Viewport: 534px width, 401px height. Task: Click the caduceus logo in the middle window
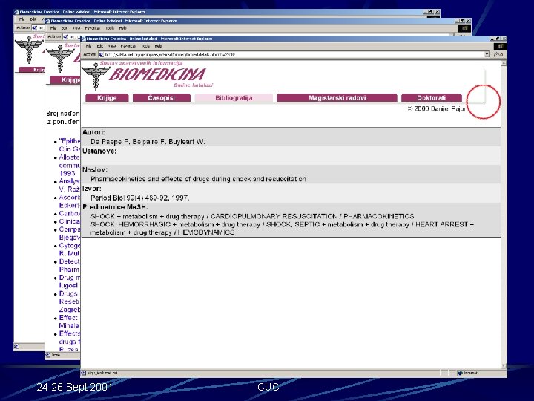click(x=61, y=59)
